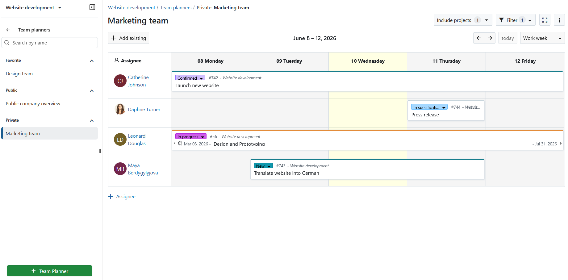Image resolution: width=568 pixels, height=280 pixels.
Task: Open the In progress status dropdown
Action: (x=191, y=136)
